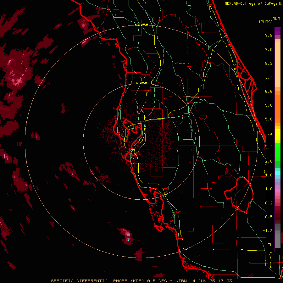The width and height of the screenshot is (283, 283).
Task: Click the 1.0 scale label
Action: [269, 189]
